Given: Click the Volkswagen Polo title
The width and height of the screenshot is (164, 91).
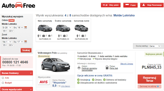Looking at the screenshot, I should (47, 53).
